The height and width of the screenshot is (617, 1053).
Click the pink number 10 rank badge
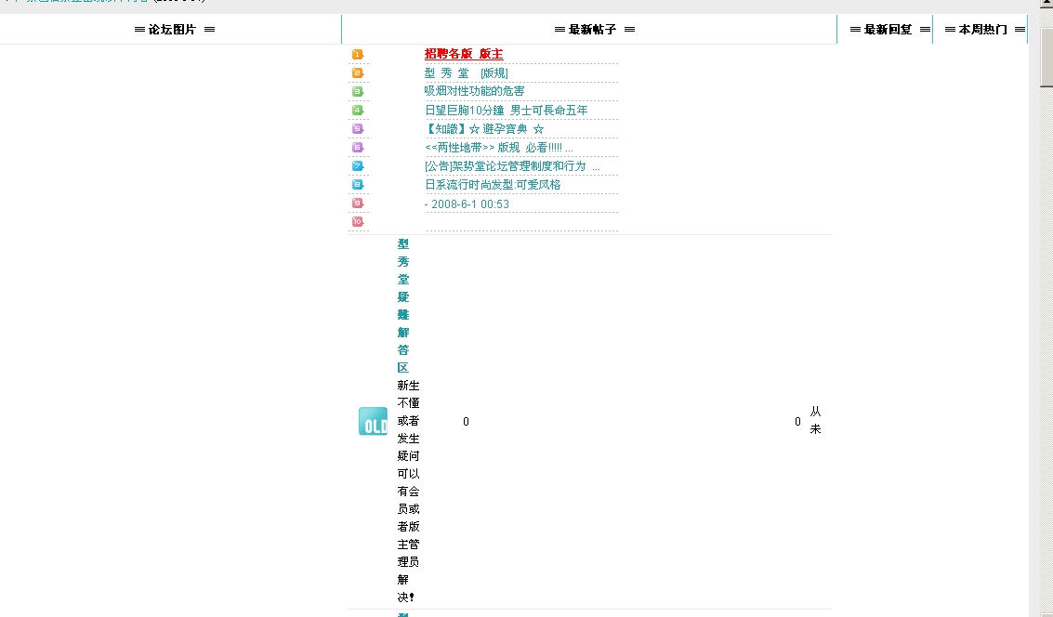click(358, 222)
